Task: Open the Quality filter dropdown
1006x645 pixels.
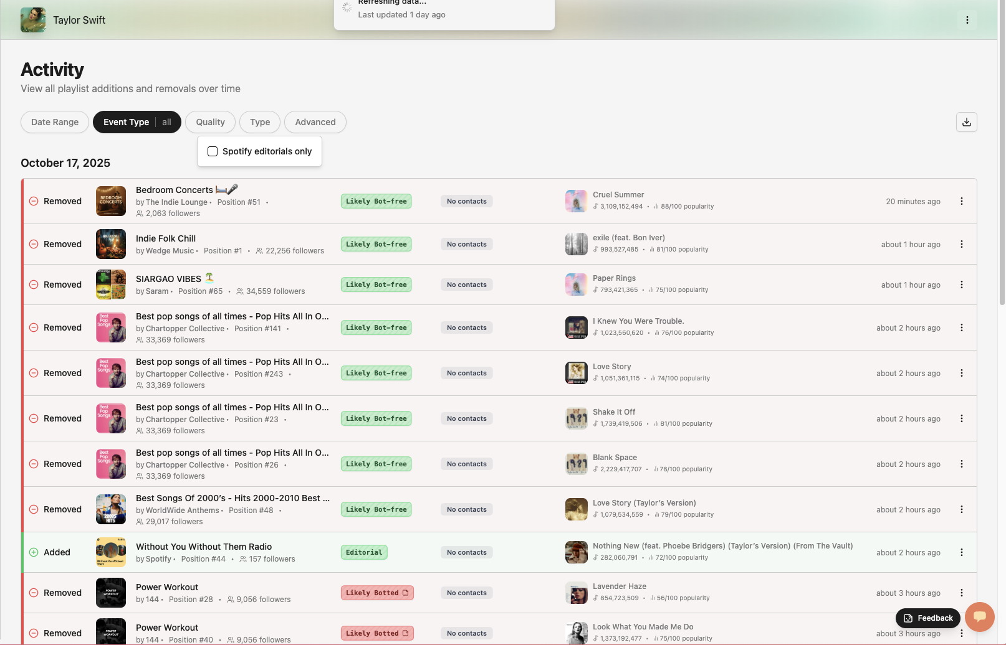Action: tap(210, 122)
